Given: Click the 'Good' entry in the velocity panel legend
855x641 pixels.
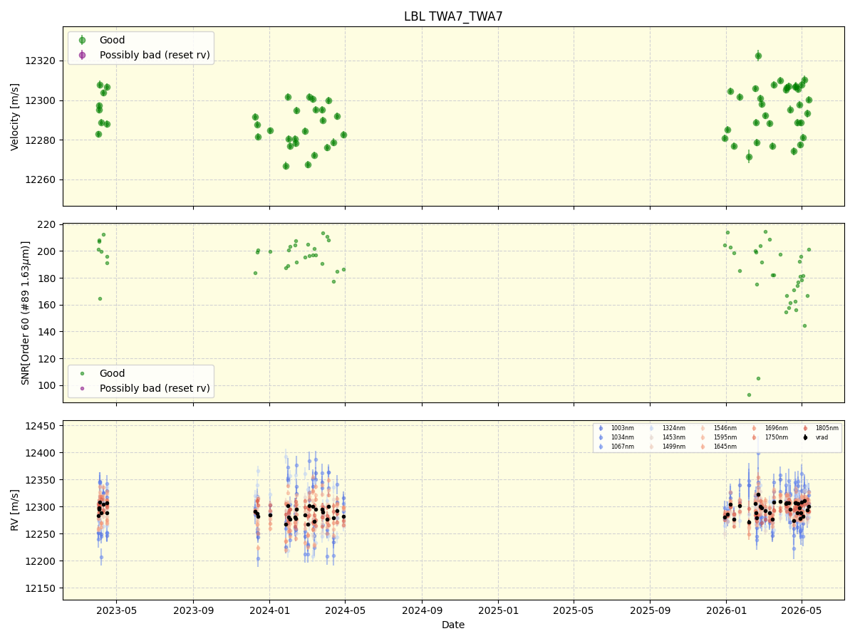Looking at the screenshot, I should point(113,40).
